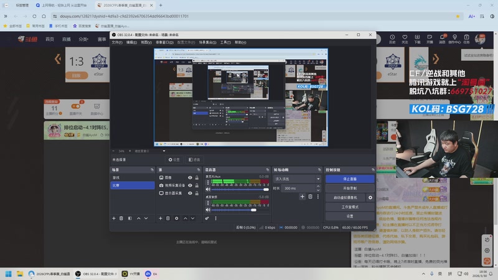Open the 淡入淡出 transition dropdown

pyautogui.click(x=298, y=179)
